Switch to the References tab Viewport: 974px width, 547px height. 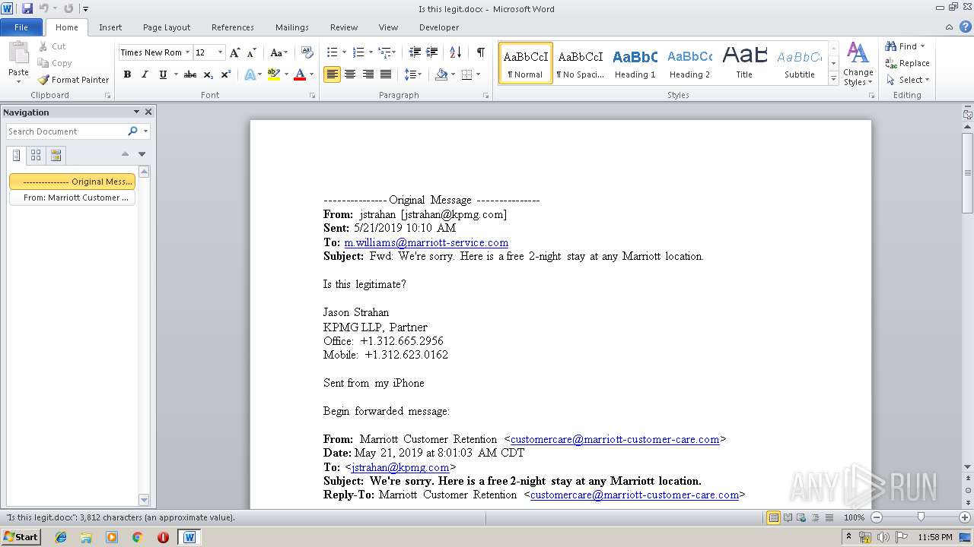click(233, 27)
